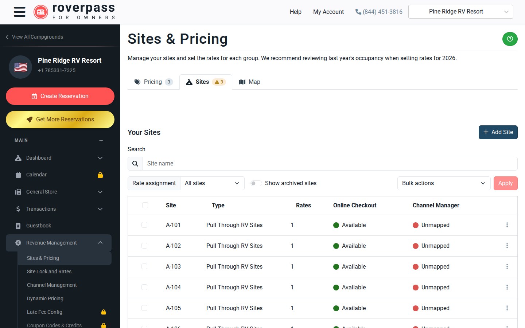
Task: Click the phone icon beside support number
Action: coord(358,12)
